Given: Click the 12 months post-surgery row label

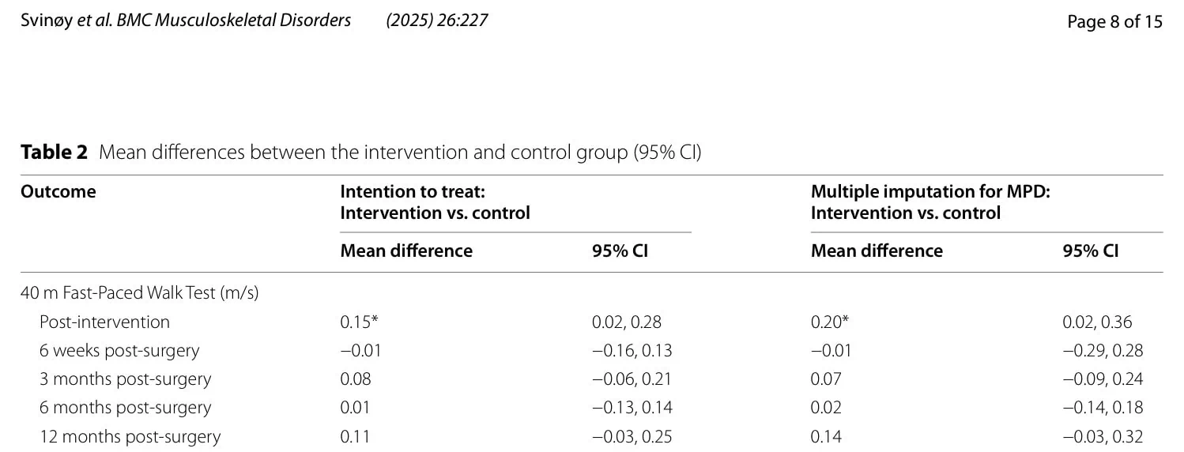Looking at the screenshot, I should [x=130, y=436].
